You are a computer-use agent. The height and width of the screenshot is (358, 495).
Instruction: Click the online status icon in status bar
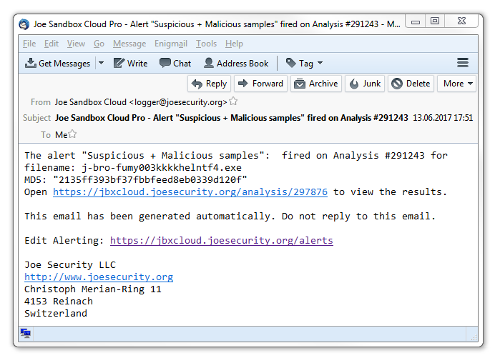[26, 333]
